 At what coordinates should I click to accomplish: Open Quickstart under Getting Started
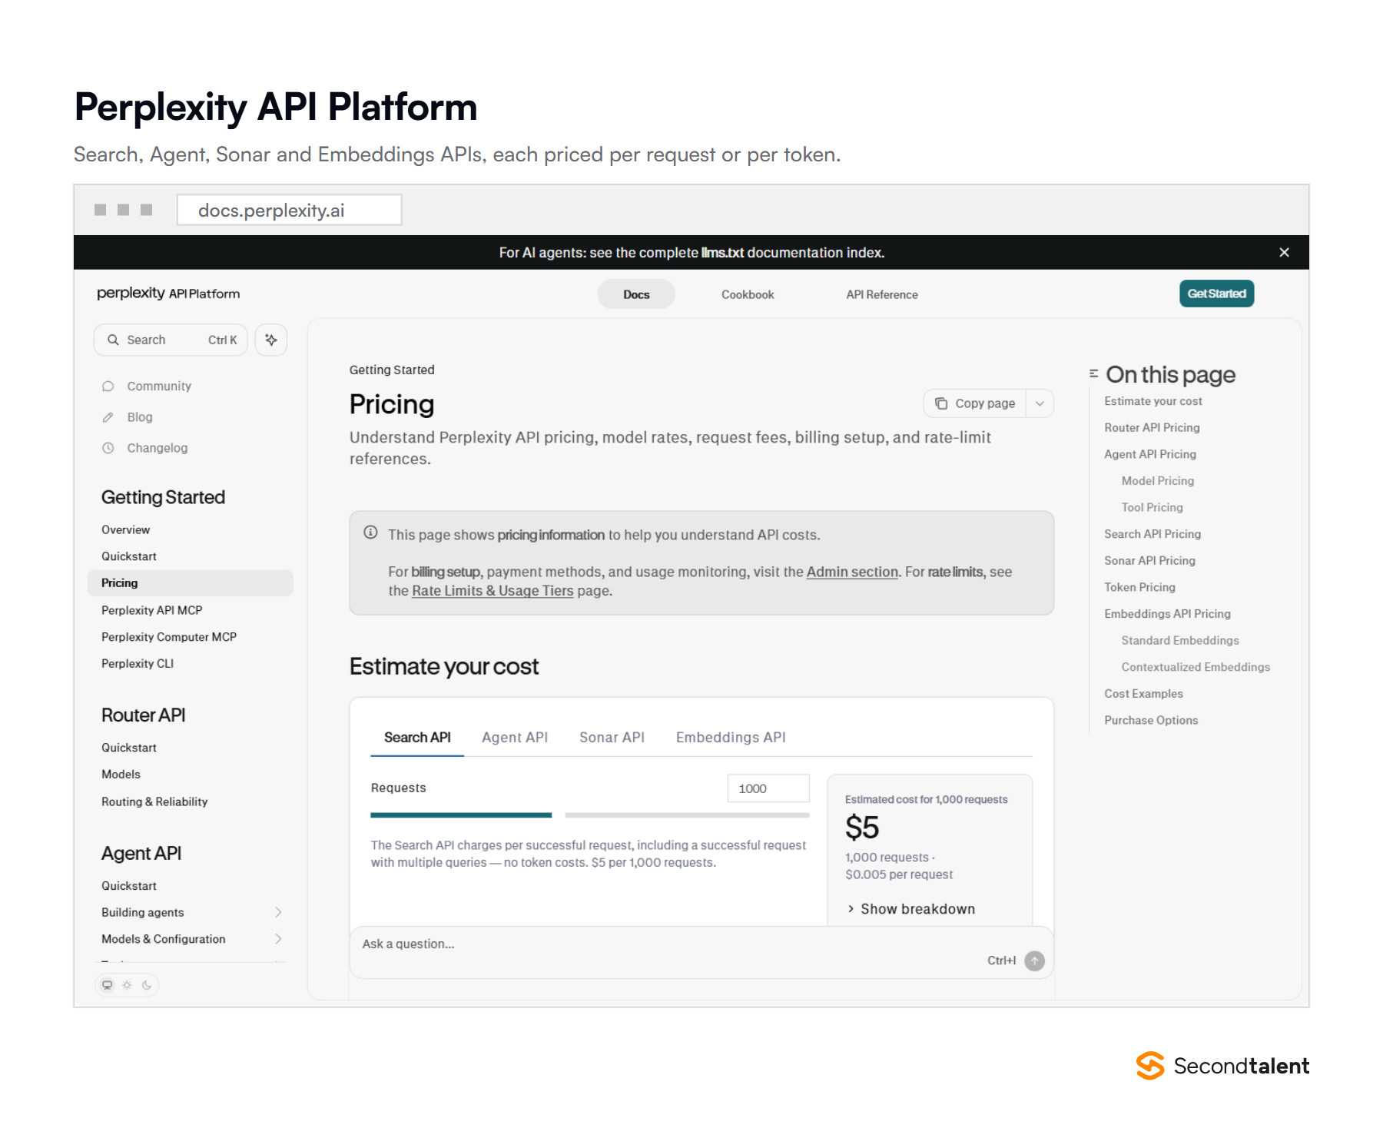click(129, 556)
